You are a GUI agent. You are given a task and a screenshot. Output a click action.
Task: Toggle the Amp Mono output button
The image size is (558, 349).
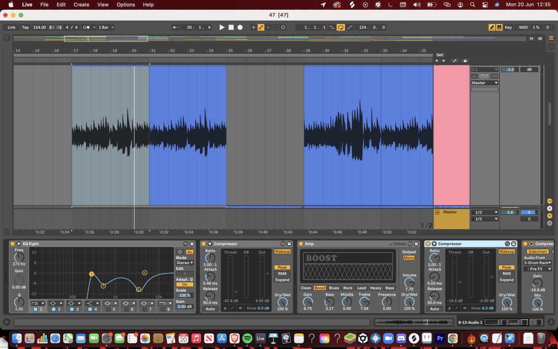(x=409, y=258)
